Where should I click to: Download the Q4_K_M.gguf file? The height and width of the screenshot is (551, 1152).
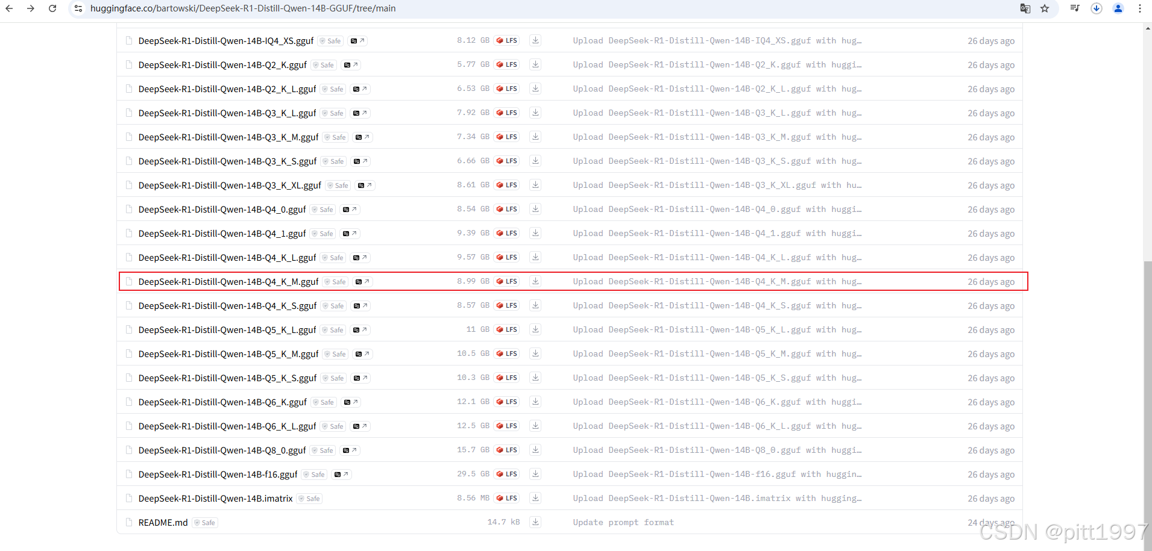point(535,281)
